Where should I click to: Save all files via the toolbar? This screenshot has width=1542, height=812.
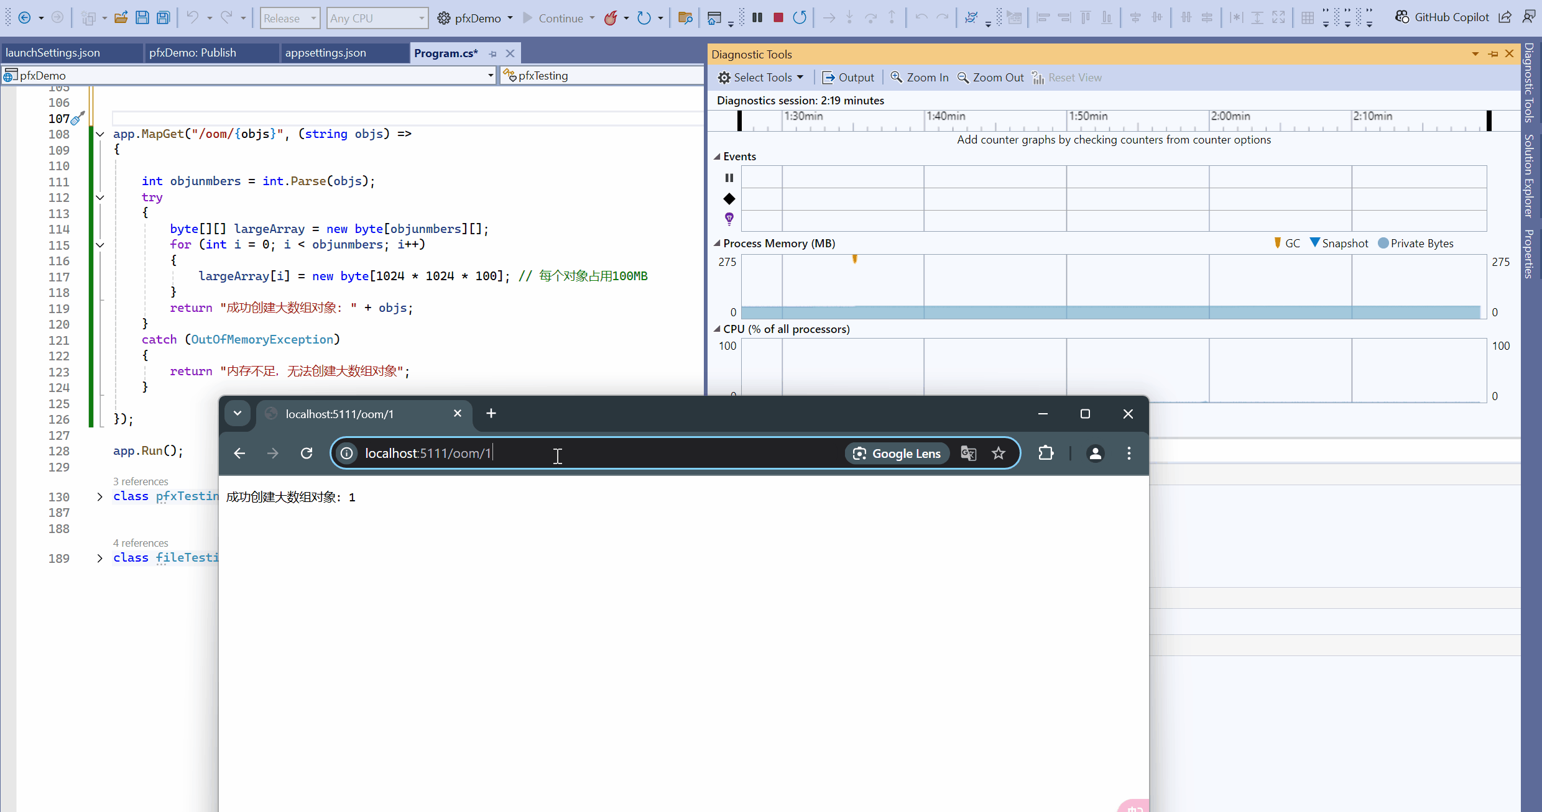pos(163,18)
